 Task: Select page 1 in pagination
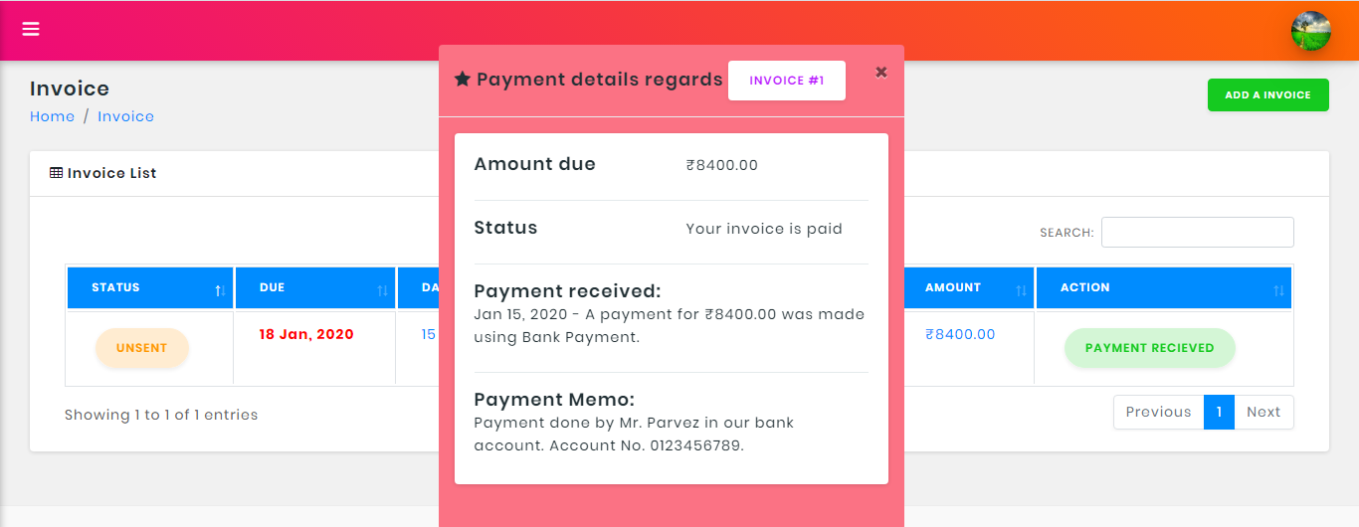[x=1219, y=412]
